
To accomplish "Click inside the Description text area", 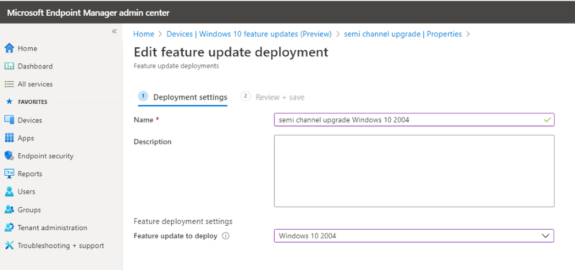I will 414,170.
